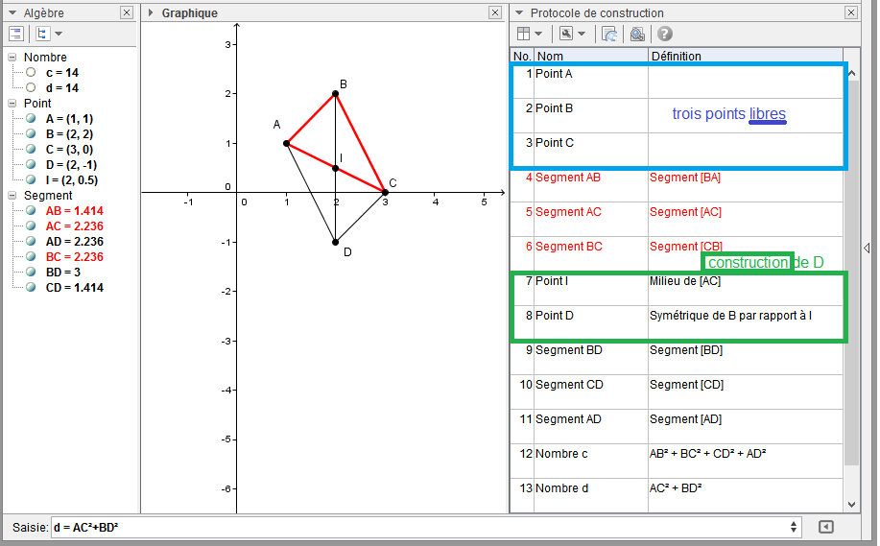The image size is (880, 546).
Task: Click the protocol options wrench icon
Action: (567, 34)
